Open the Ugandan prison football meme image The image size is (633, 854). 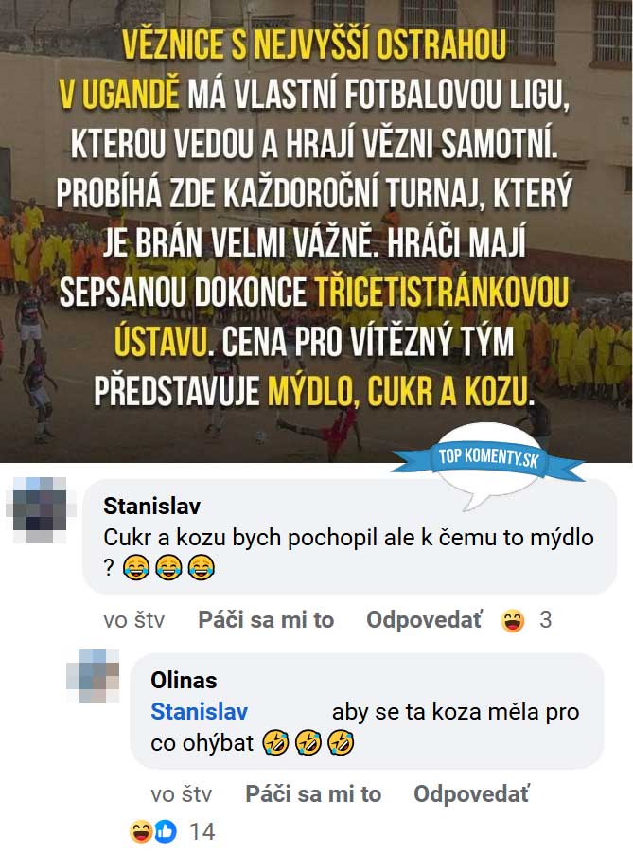click(x=316, y=231)
